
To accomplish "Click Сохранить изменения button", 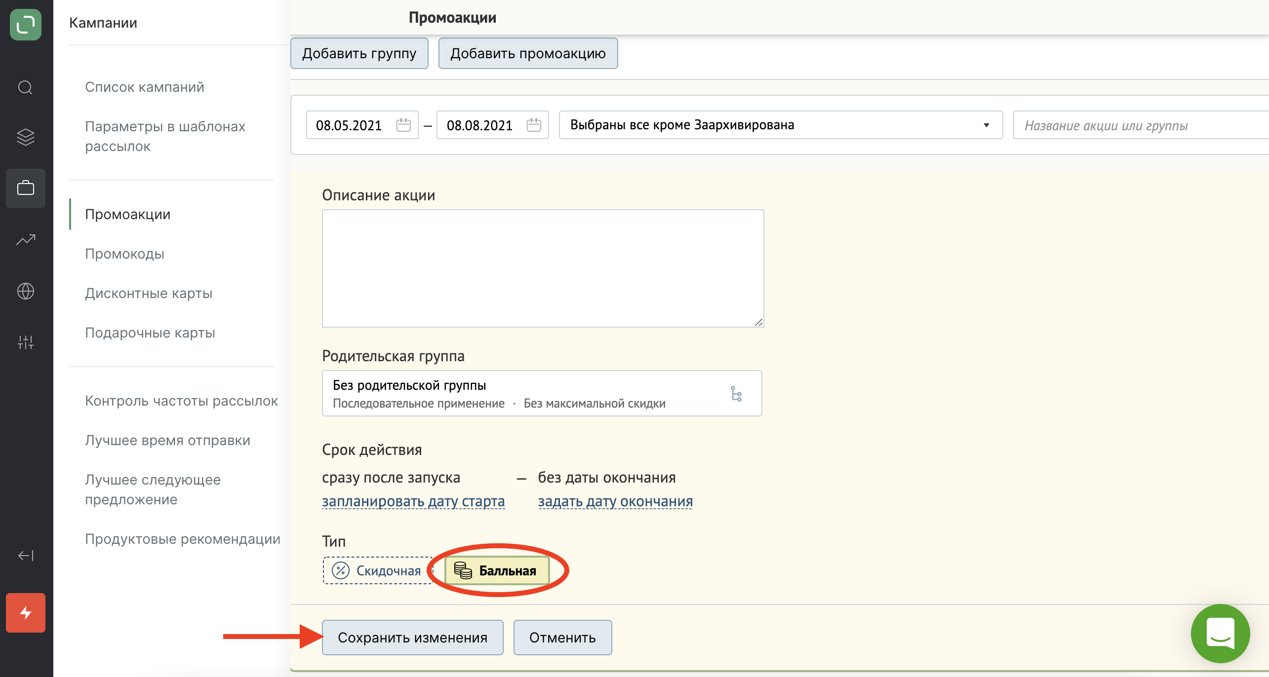I will [x=412, y=638].
